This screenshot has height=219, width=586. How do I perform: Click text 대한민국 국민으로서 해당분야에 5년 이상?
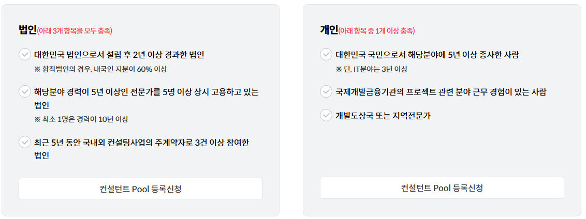point(401,55)
